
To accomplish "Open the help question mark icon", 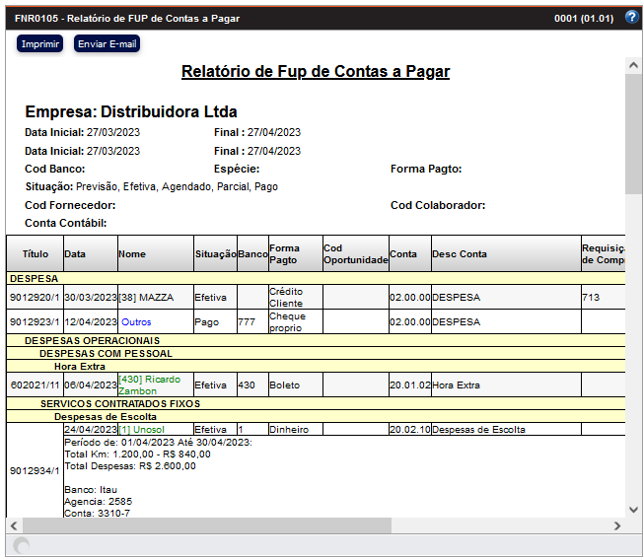I will coord(632,18).
